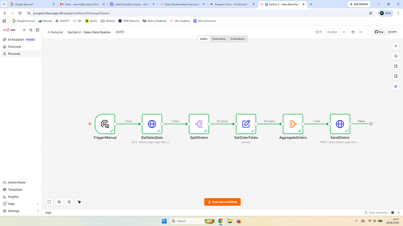Open the Google Account browser tab
403x226 pixels.
pos(32,4)
